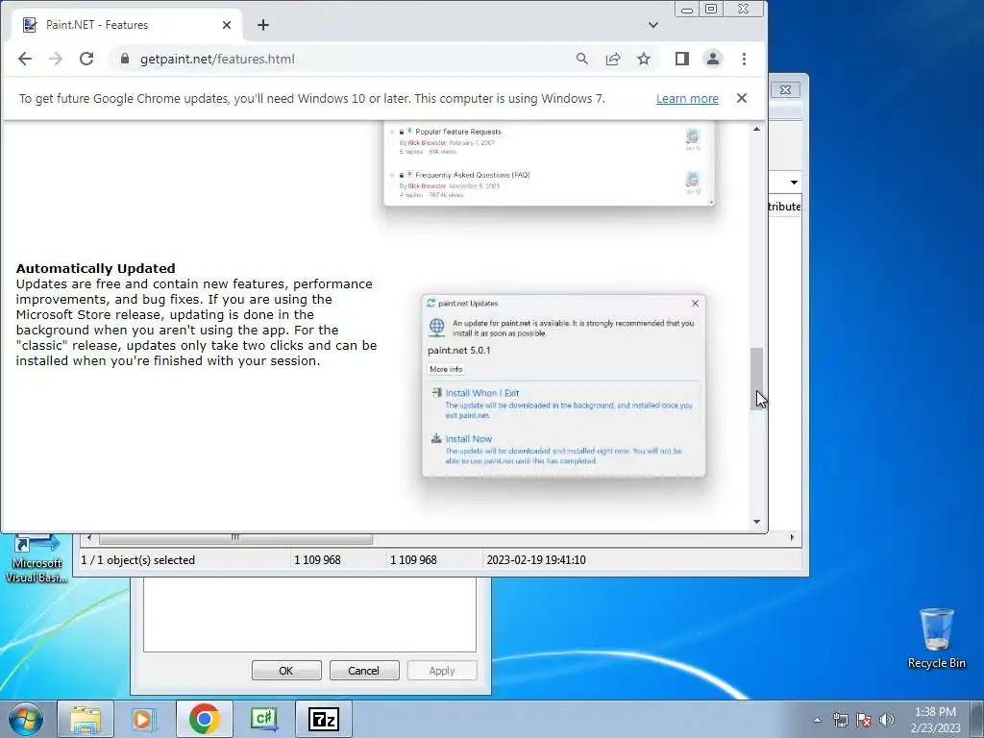Go back using Chrome back arrow
The height and width of the screenshot is (738, 984).
[x=24, y=59]
